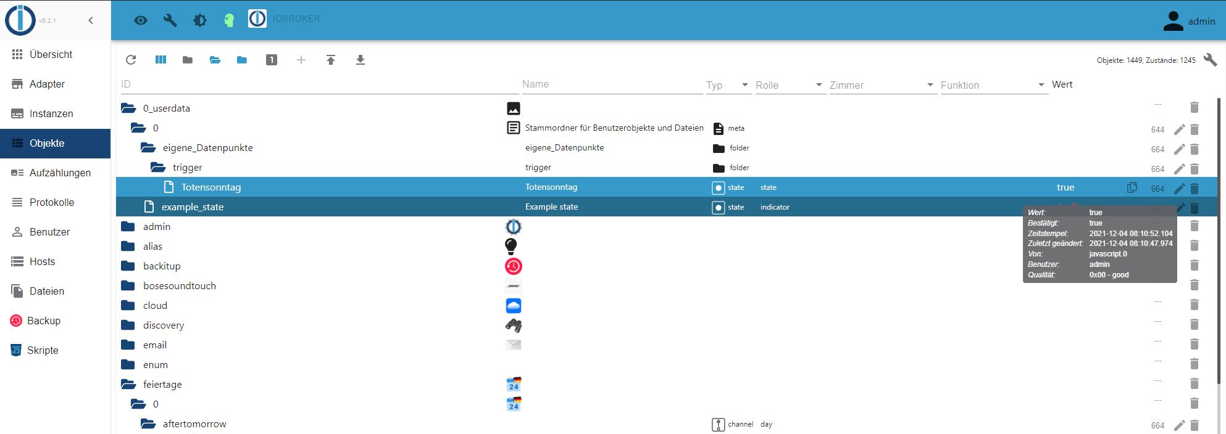Open the Typ filter dropdown
Screen dimensions: 1226x434
click(728, 85)
